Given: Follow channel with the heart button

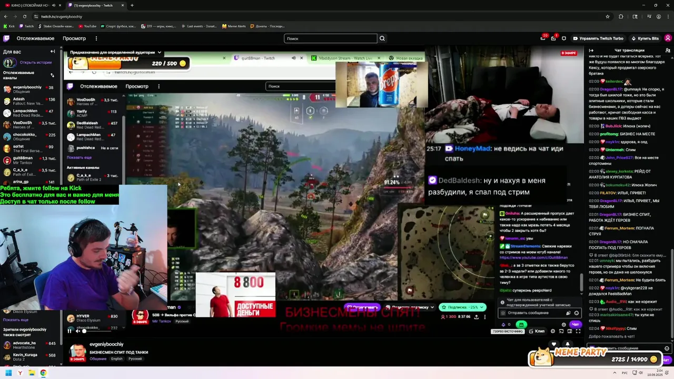Looking at the screenshot, I should [553, 344].
